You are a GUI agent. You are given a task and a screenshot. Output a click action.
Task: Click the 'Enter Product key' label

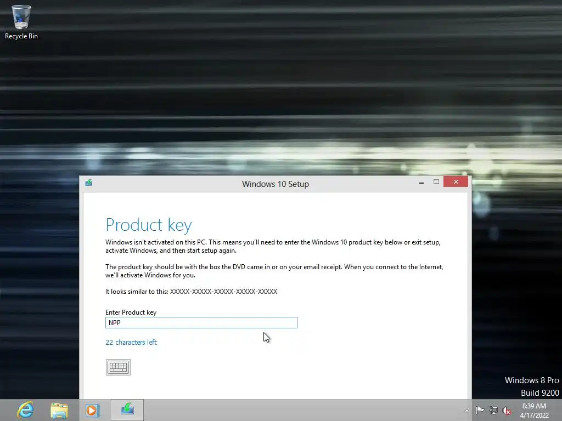click(x=131, y=312)
